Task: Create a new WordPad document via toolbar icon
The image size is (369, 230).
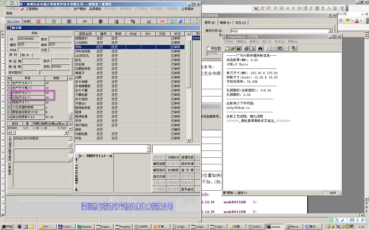Action: point(227,48)
